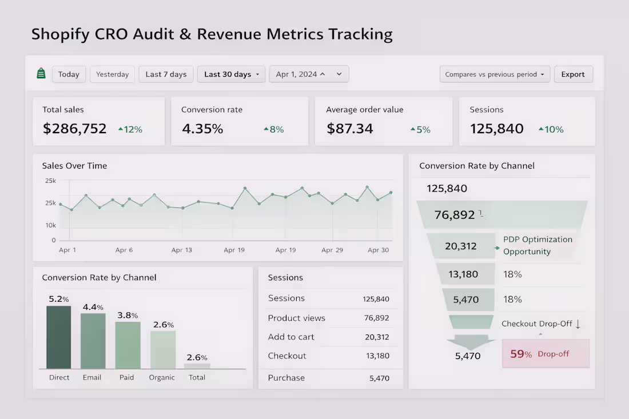
Task: Click the Conversion rate value 4.35%
Action: pyautogui.click(x=202, y=129)
